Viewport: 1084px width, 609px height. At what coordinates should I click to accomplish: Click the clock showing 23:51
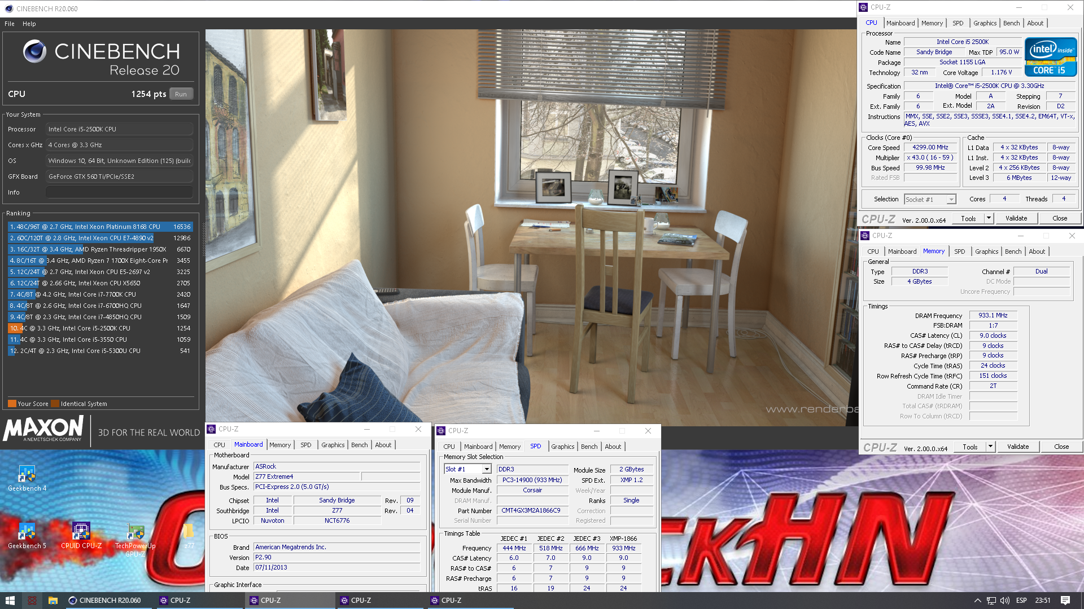coord(1043,601)
